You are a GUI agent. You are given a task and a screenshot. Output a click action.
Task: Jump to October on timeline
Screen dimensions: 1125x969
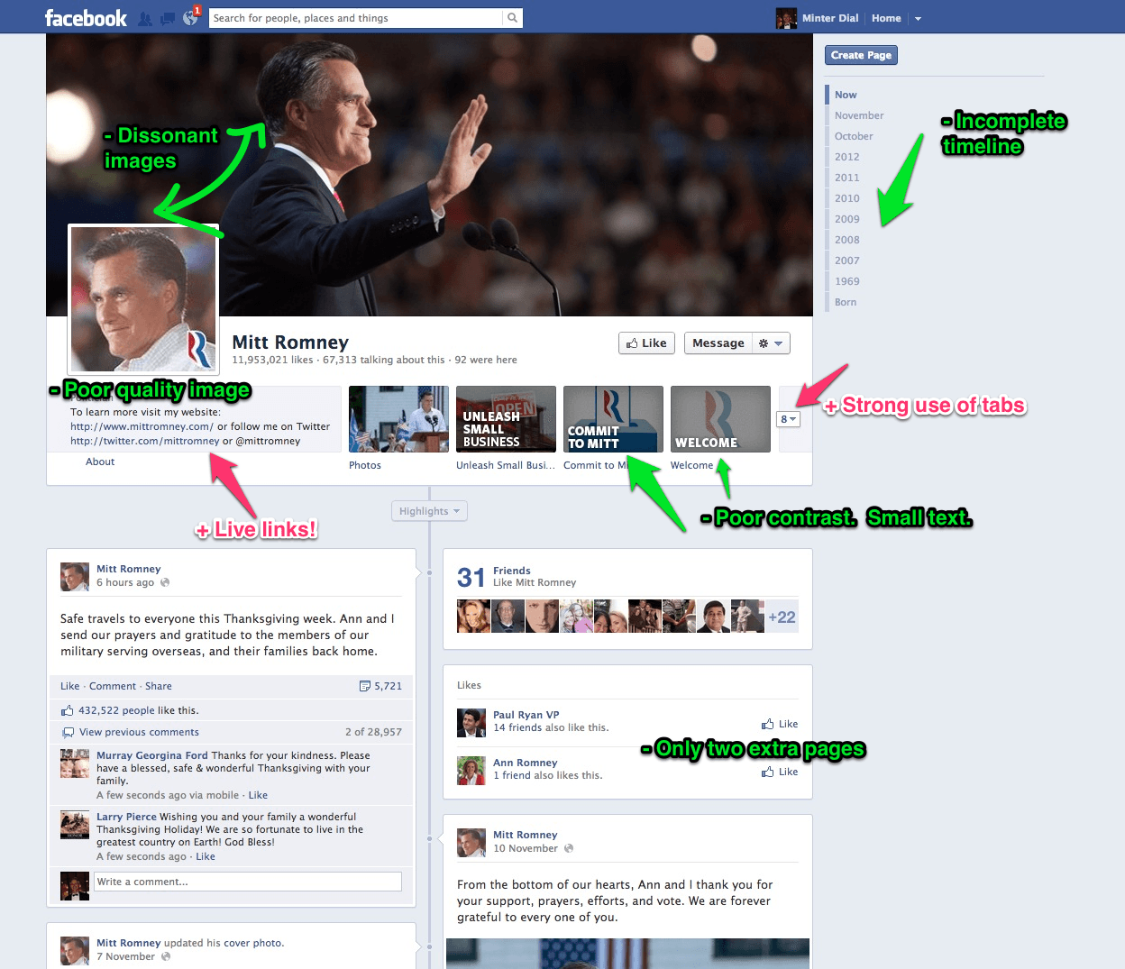coord(854,136)
